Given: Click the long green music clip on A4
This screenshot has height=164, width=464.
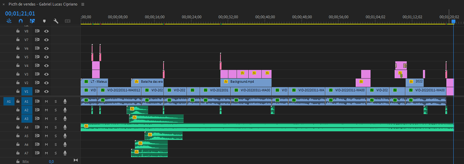Looking at the screenshot, I should [x=267, y=127].
